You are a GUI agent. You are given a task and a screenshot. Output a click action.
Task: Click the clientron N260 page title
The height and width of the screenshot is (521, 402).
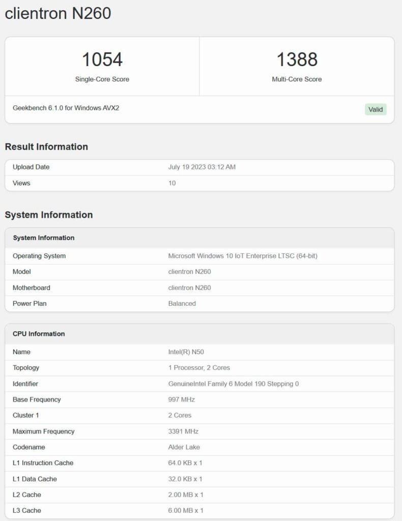(x=58, y=14)
